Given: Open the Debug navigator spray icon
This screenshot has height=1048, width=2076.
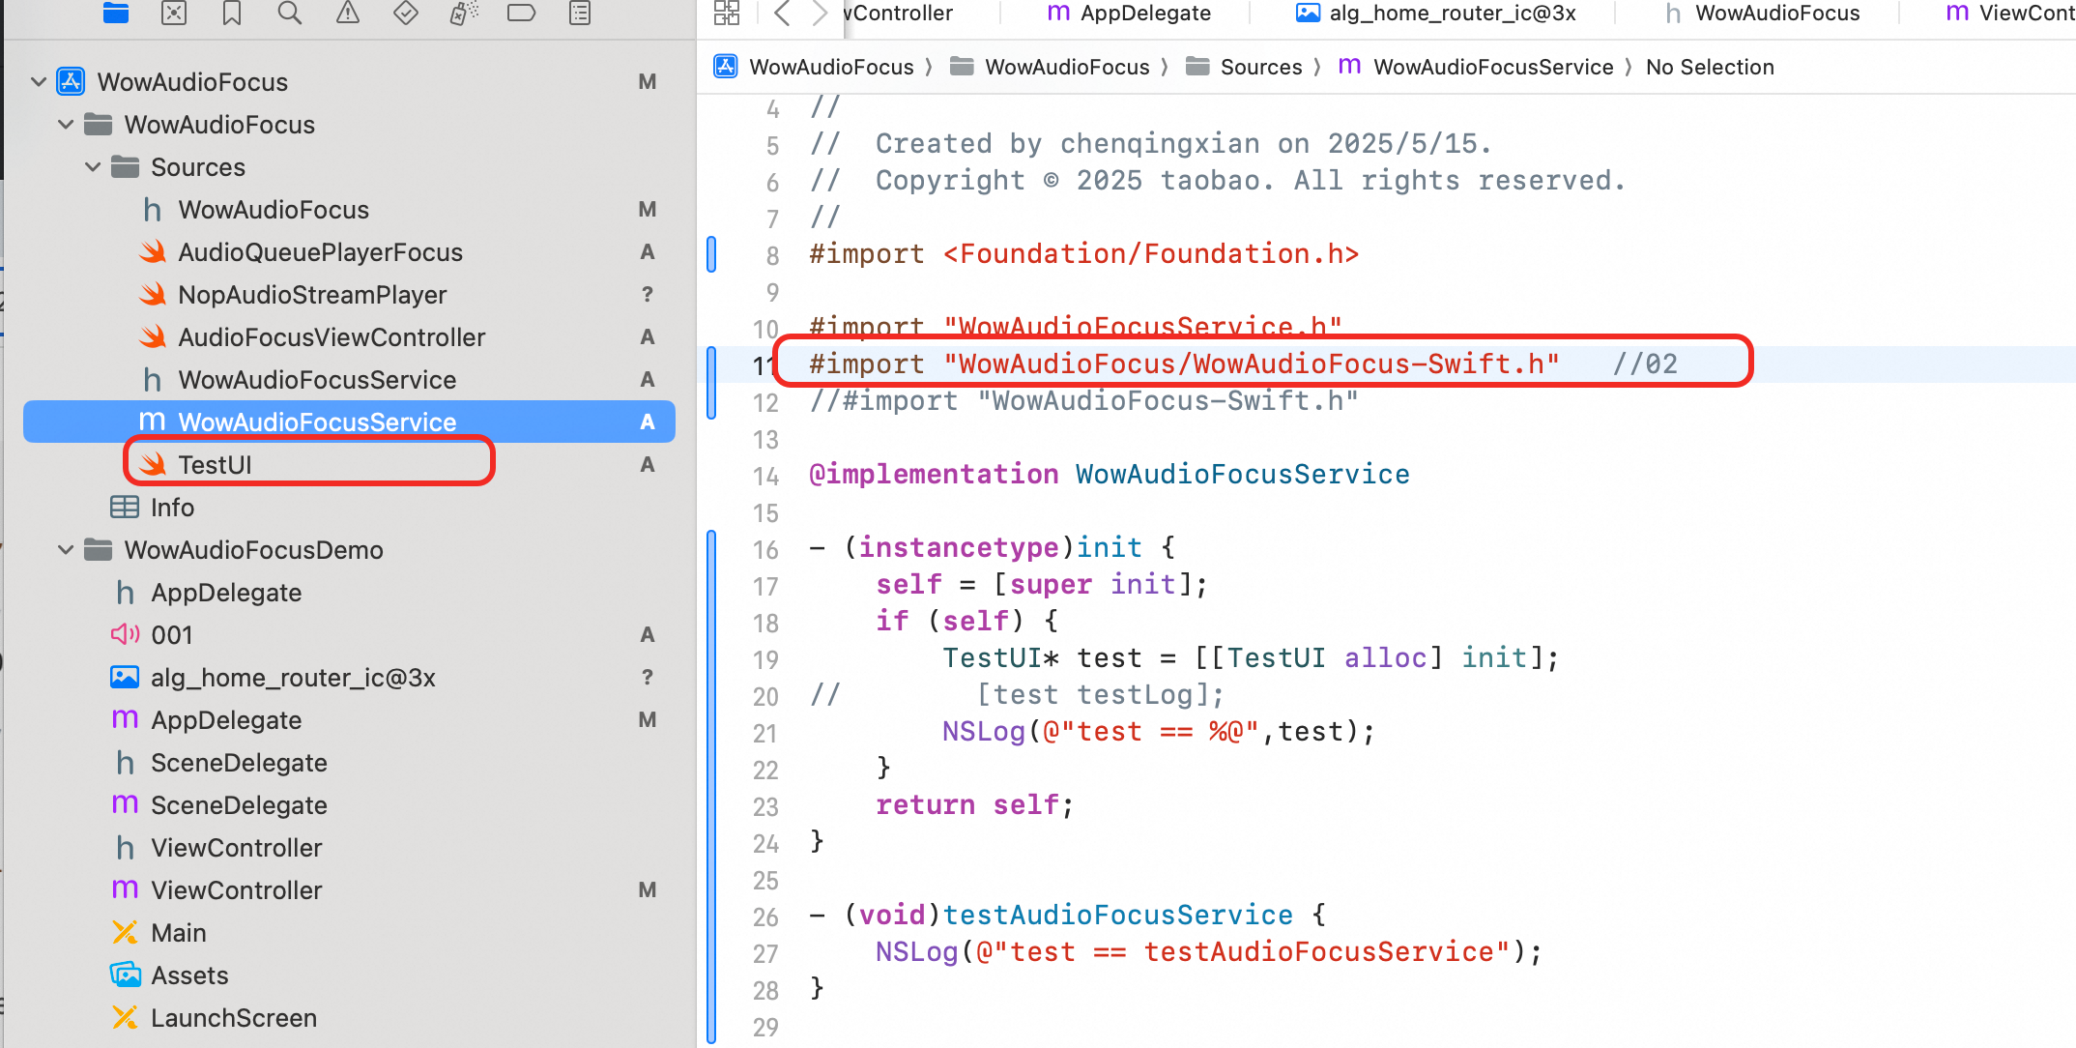Looking at the screenshot, I should point(464,13).
